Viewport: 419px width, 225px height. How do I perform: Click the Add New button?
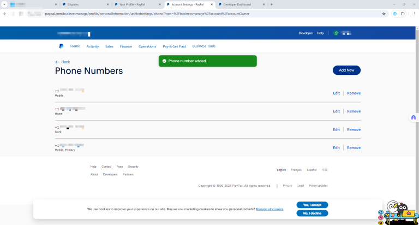(x=346, y=70)
